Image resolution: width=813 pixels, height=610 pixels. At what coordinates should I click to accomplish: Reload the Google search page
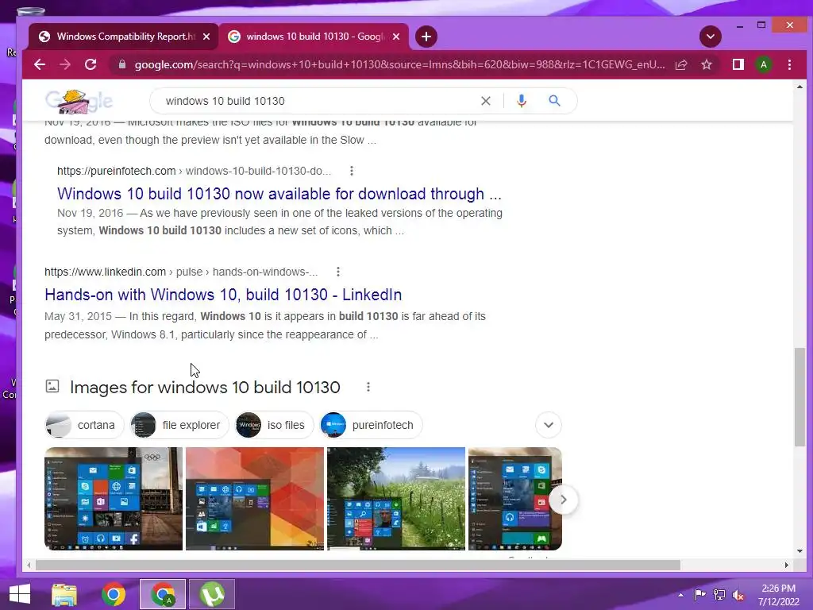click(x=91, y=65)
